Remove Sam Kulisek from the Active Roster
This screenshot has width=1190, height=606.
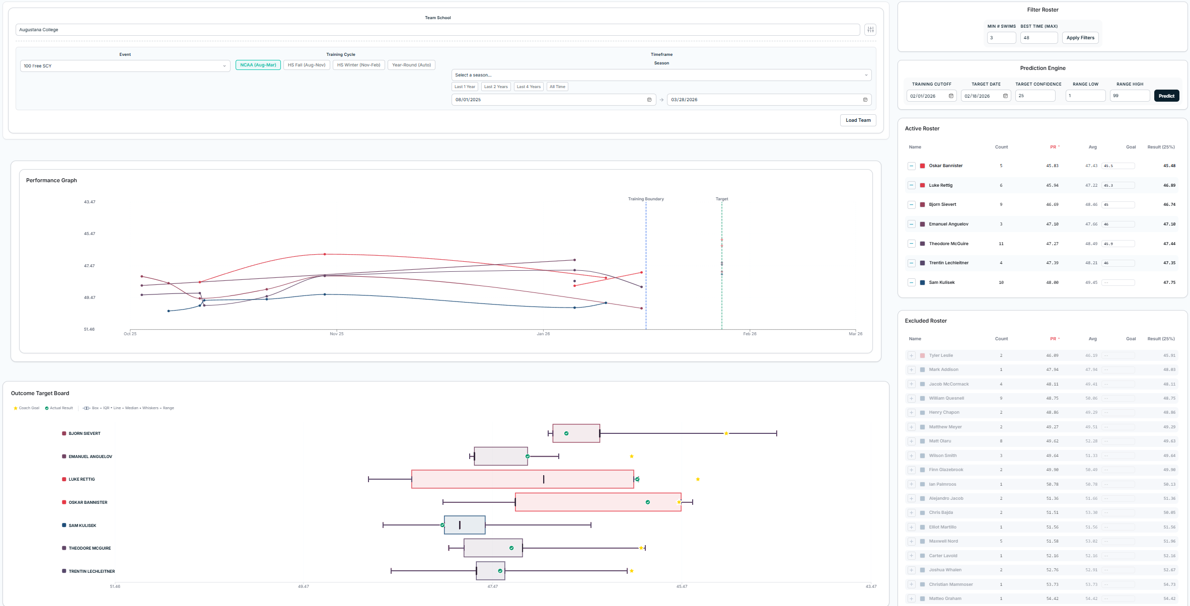(x=911, y=282)
